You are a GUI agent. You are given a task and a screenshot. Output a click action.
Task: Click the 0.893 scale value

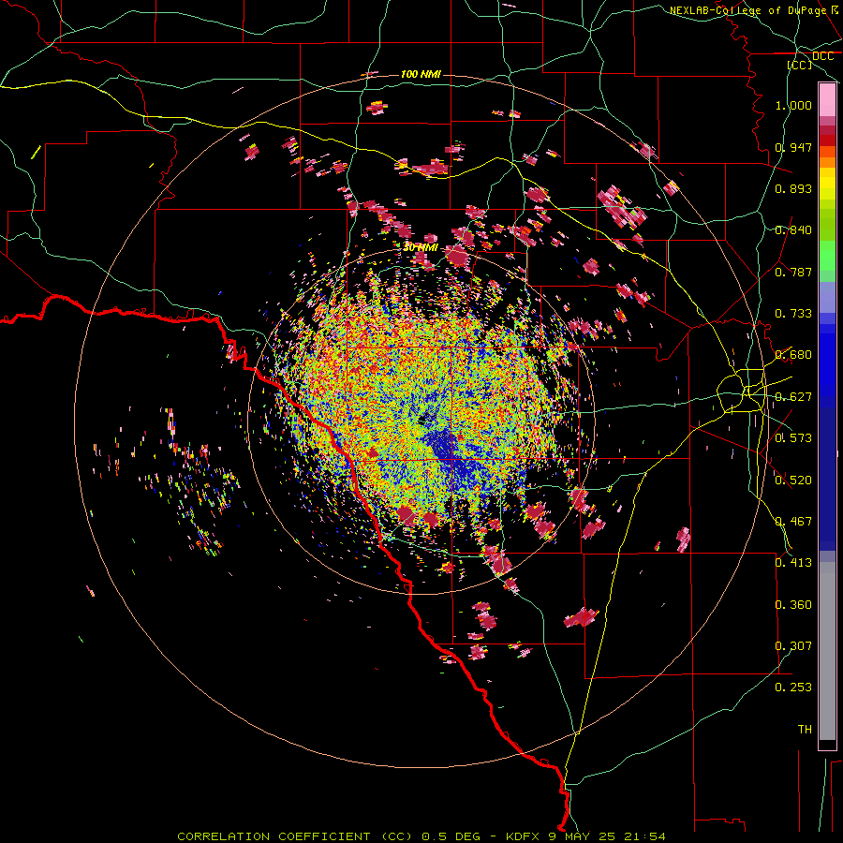tap(793, 188)
